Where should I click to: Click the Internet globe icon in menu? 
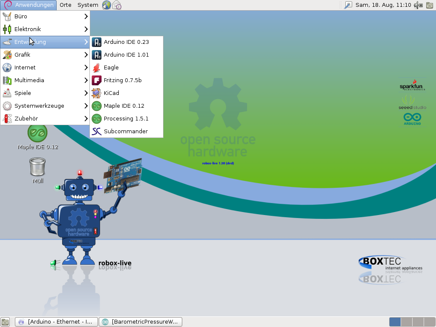click(7, 68)
